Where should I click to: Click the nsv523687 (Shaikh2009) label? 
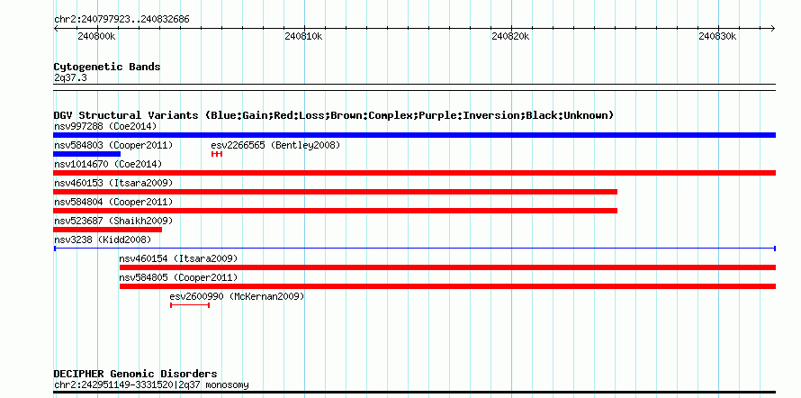(113, 221)
